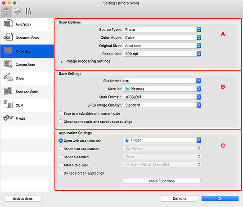Select Attach to e-mail radio button
This screenshot has height=207, width=243.
point(61,165)
